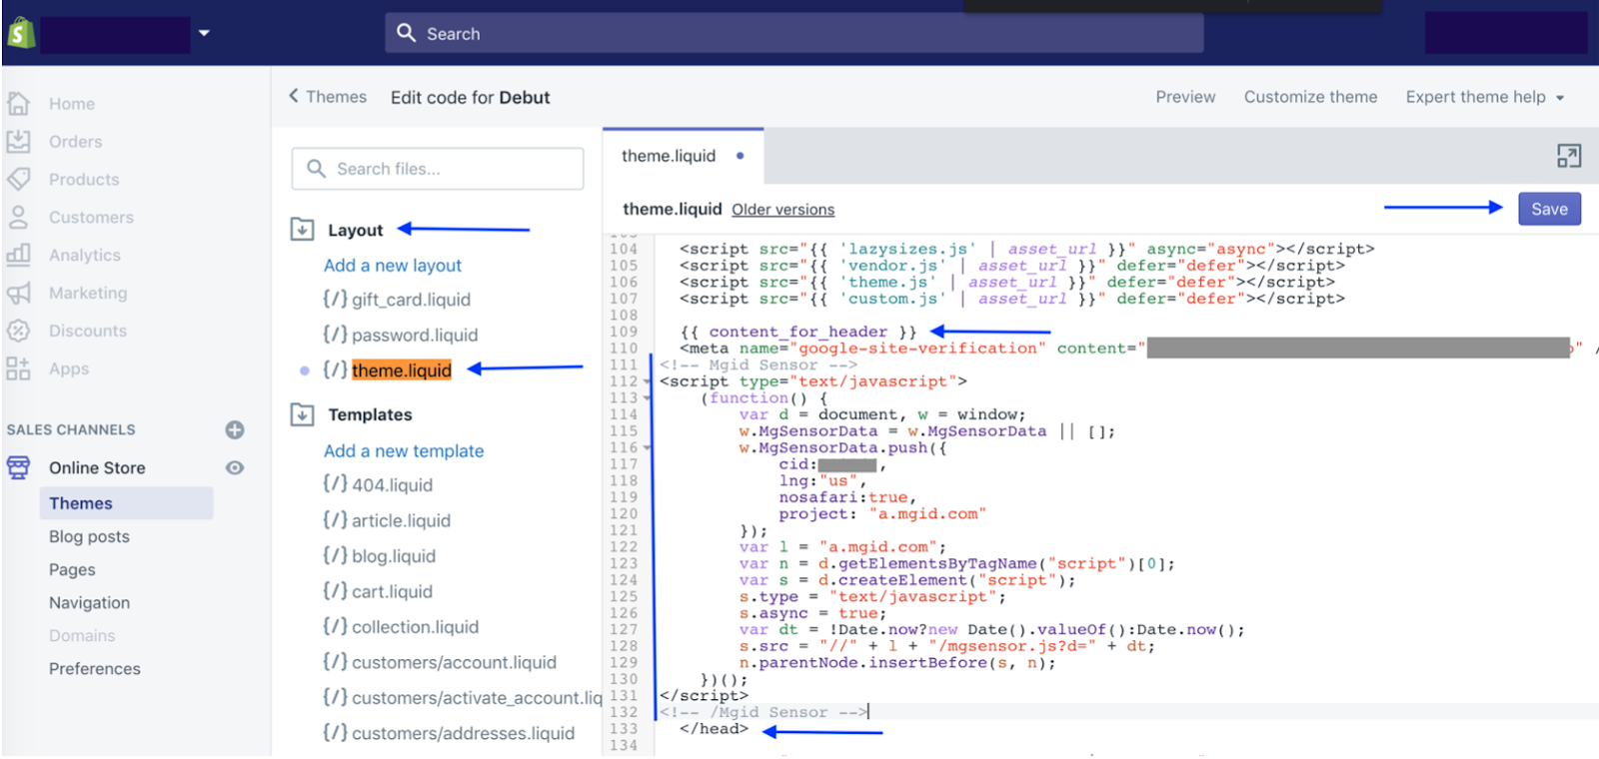Select Themes under Online Store
This screenshot has width=1599, height=759.
click(x=126, y=503)
